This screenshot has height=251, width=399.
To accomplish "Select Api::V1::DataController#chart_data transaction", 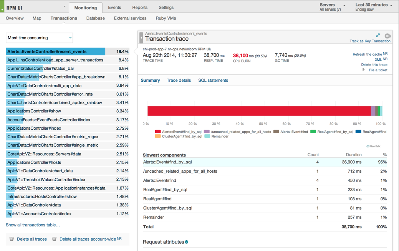I will [x=68, y=171].
